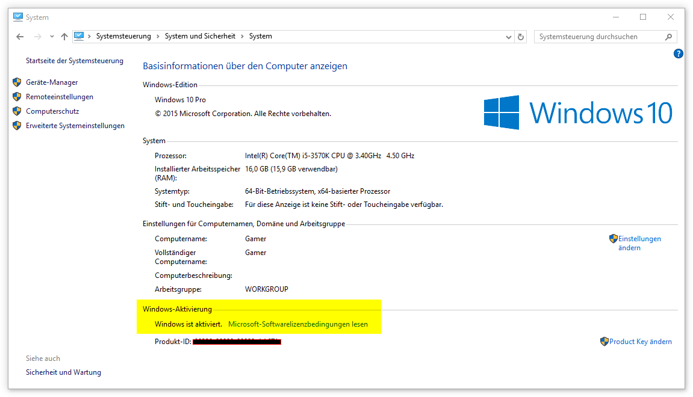The image size is (693, 397).
Task: Expand chevron before Systemsteuerung breadcrumb
Action: pyautogui.click(x=89, y=36)
